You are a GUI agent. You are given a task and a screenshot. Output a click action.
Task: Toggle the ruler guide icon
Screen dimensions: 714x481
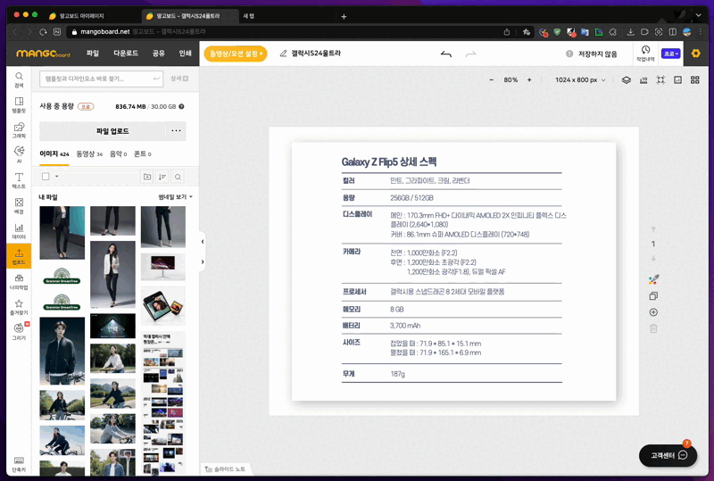(x=643, y=79)
